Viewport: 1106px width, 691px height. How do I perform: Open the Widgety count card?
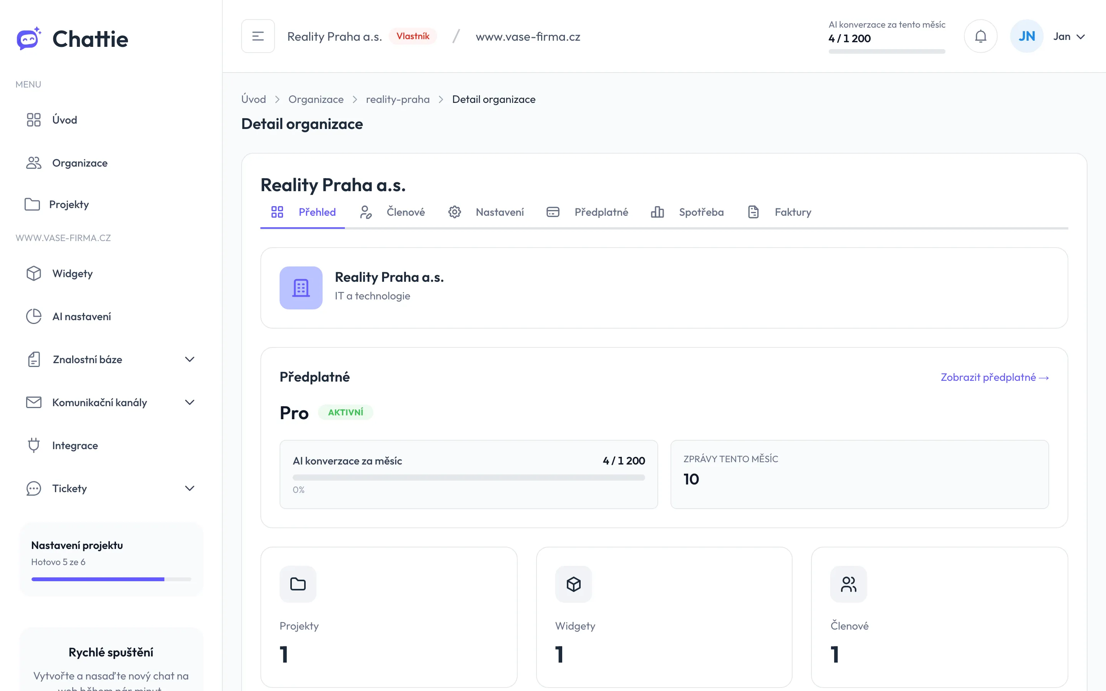tap(664, 617)
